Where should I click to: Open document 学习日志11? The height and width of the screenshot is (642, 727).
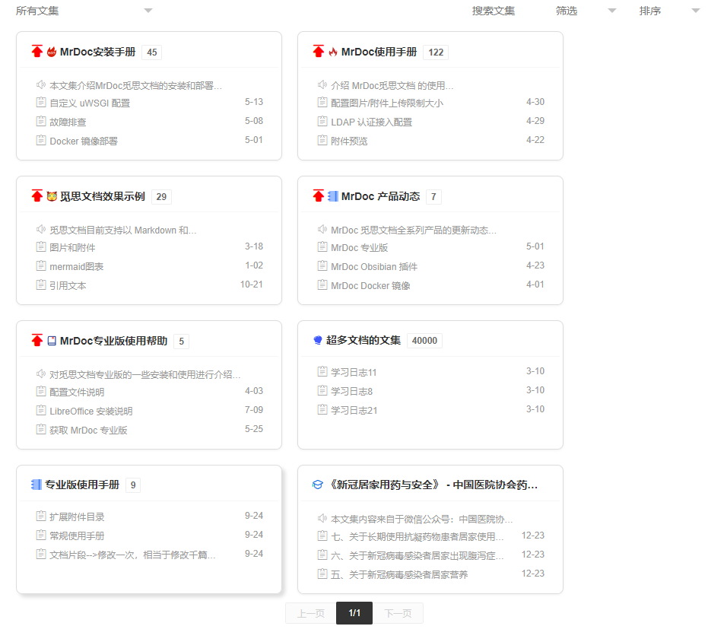click(354, 372)
